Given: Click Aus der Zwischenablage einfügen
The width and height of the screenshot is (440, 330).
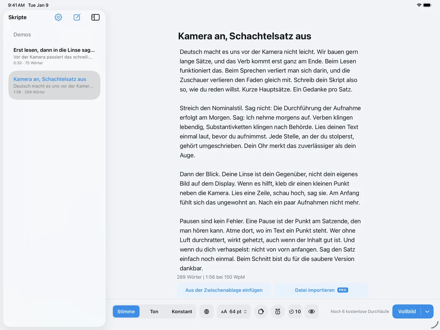Looking at the screenshot, I should click(x=224, y=290).
